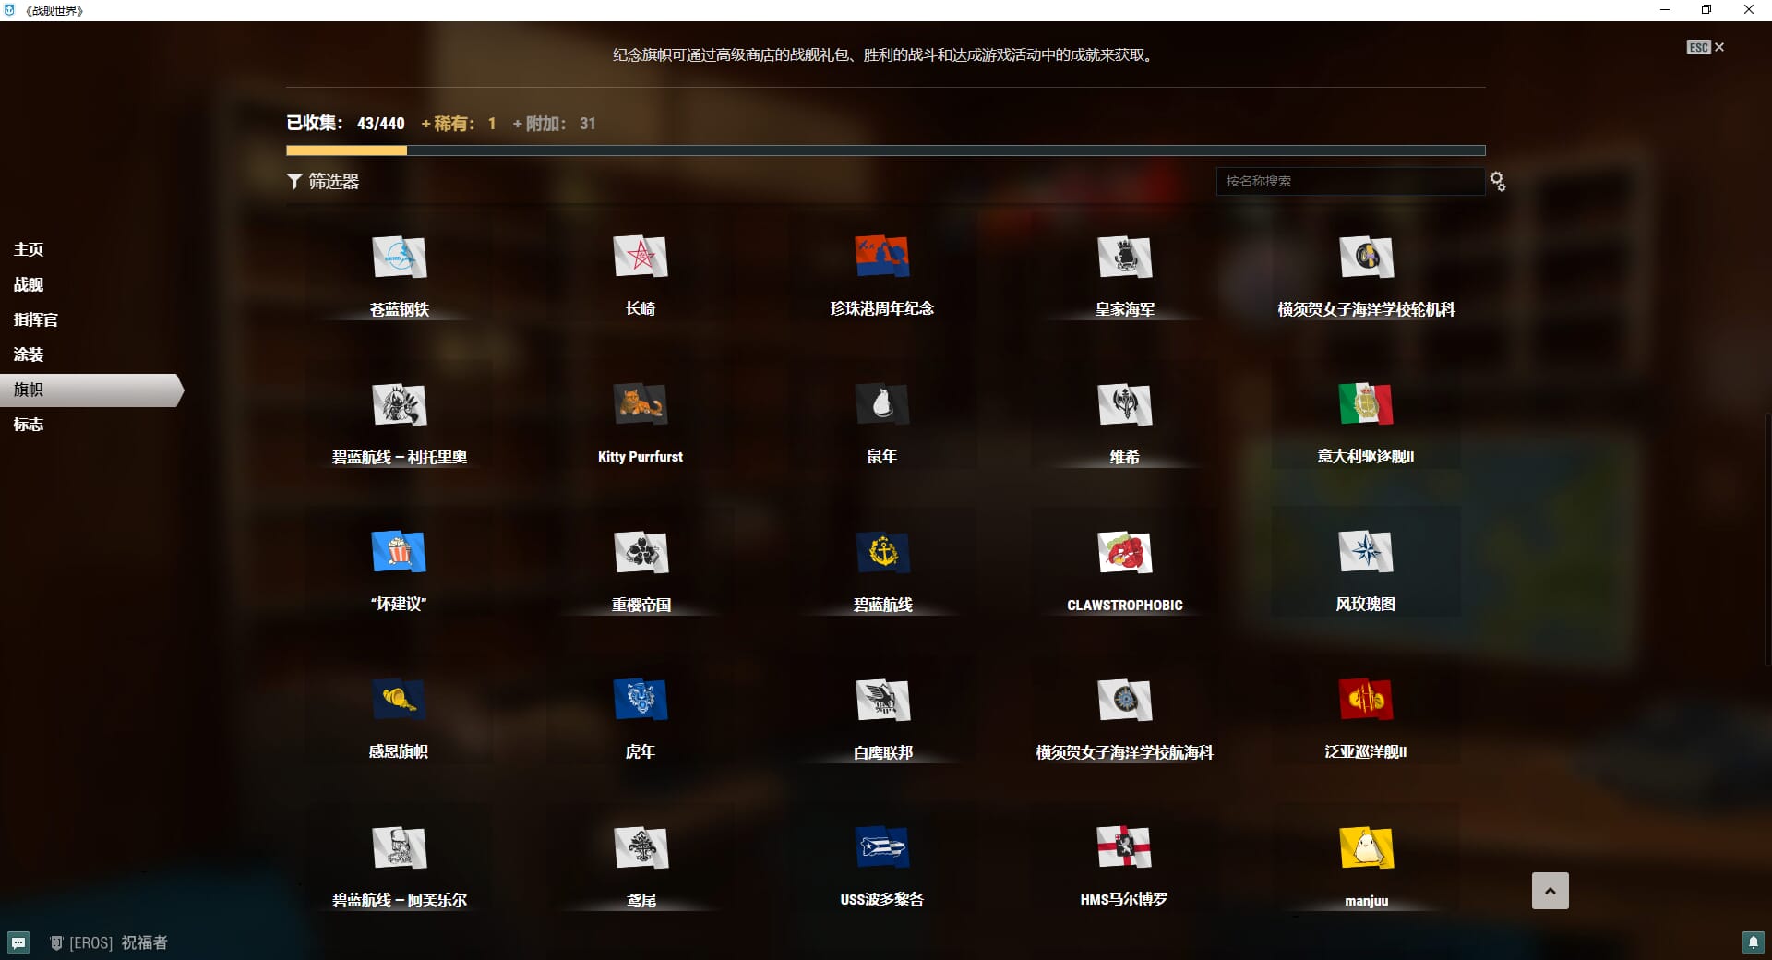
Task: Open the chat icon in bottom-left corner
Action: click(18, 942)
